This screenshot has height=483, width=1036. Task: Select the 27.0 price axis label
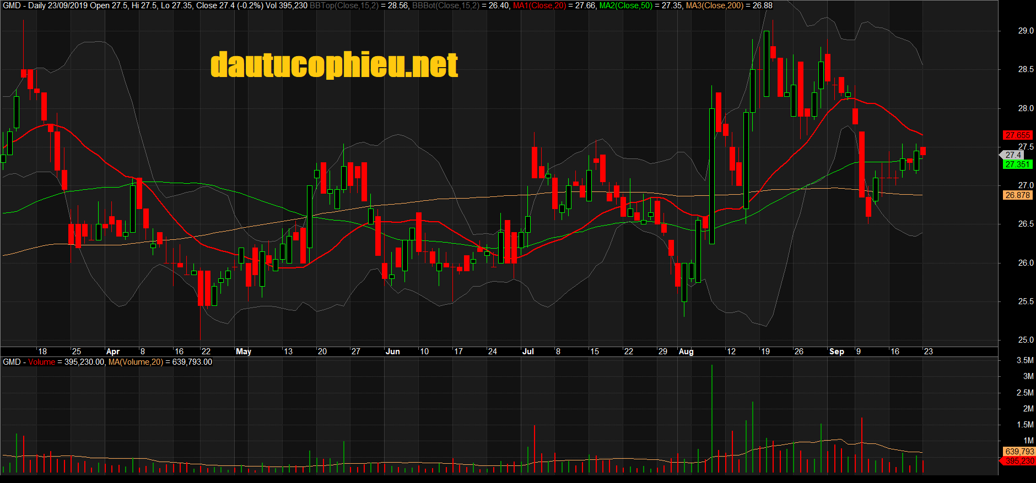click(x=1026, y=185)
